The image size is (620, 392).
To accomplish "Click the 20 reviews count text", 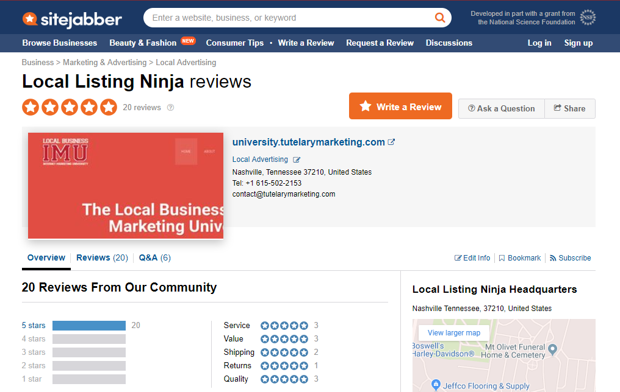I will pyautogui.click(x=142, y=107).
